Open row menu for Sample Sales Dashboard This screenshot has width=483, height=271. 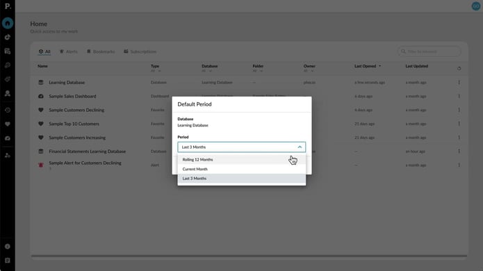(459, 97)
